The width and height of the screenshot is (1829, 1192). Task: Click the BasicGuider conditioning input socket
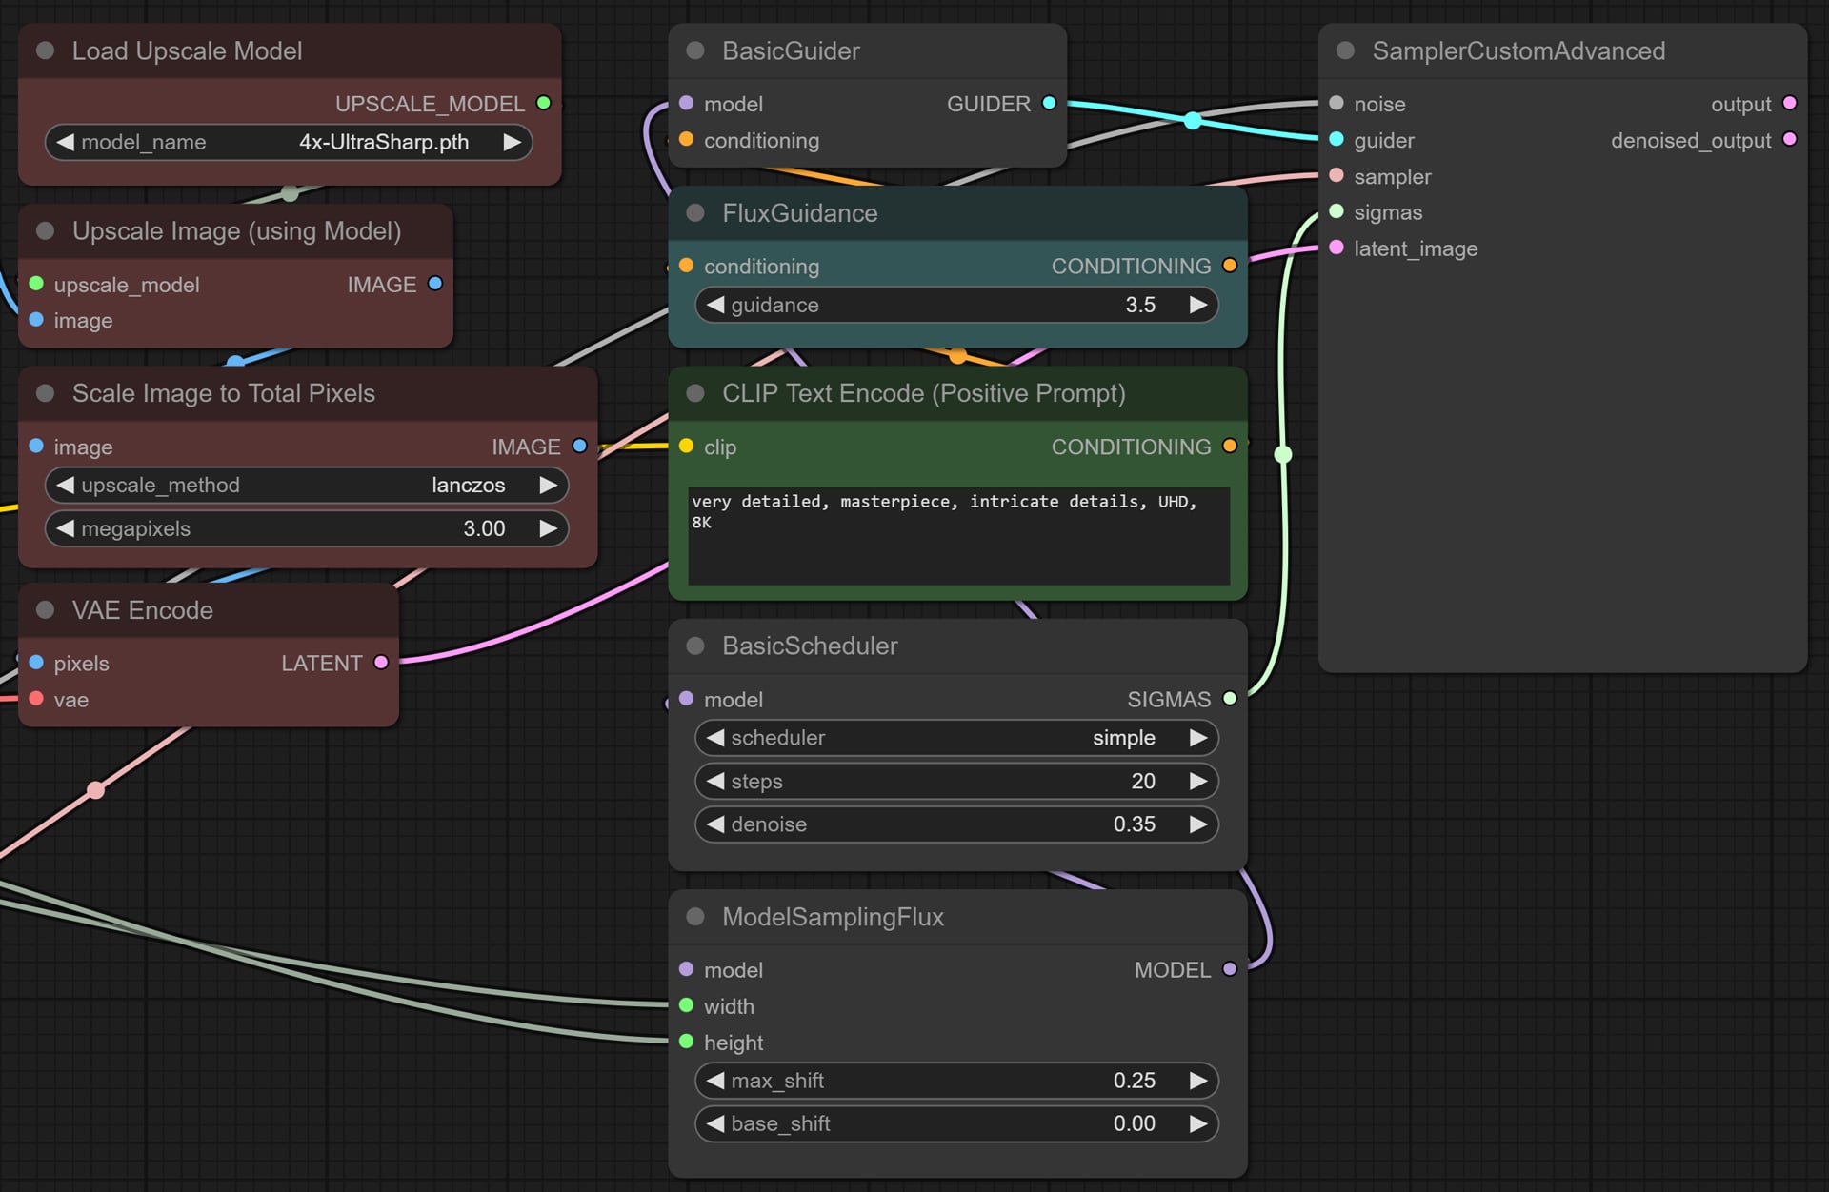[x=686, y=139]
